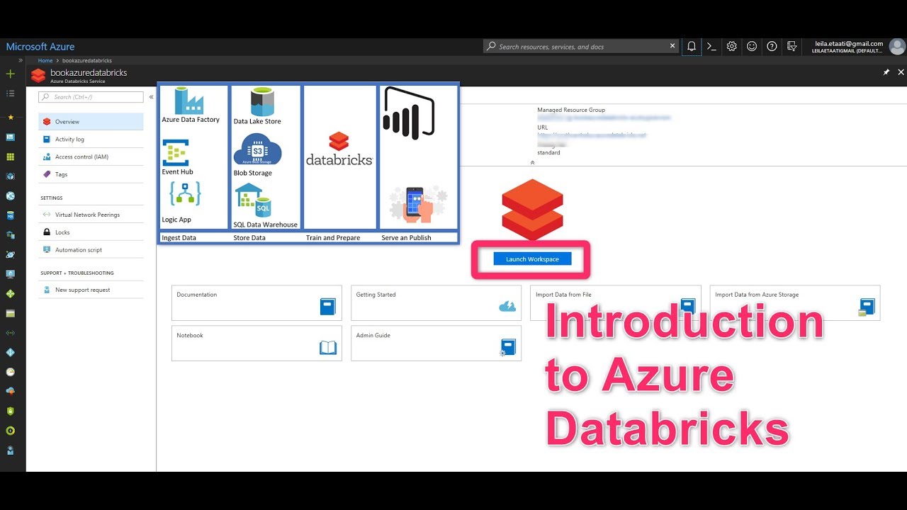Focus the Search resources, services, and docs box
The width and height of the screenshot is (907, 510).
(581, 47)
